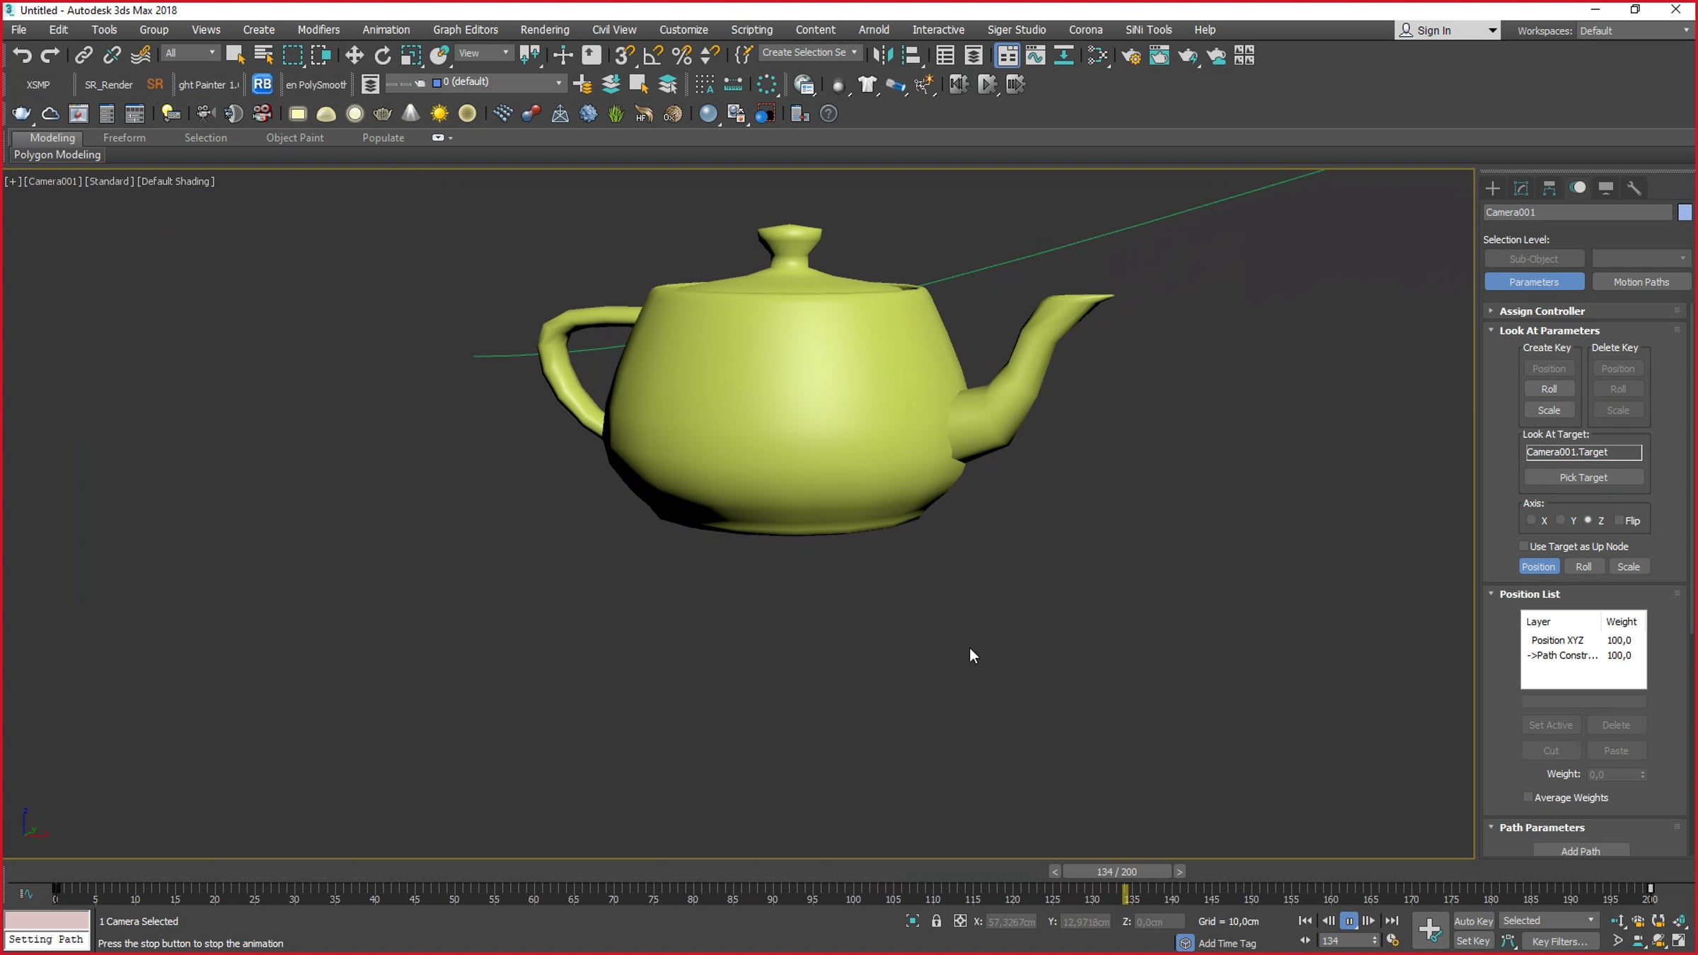This screenshot has height=955, width=1698.
Task: Open the Animation menu
Action: [386, 30]
